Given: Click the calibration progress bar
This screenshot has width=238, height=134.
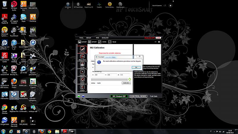Looking at the screenshot, I should 109,80.
